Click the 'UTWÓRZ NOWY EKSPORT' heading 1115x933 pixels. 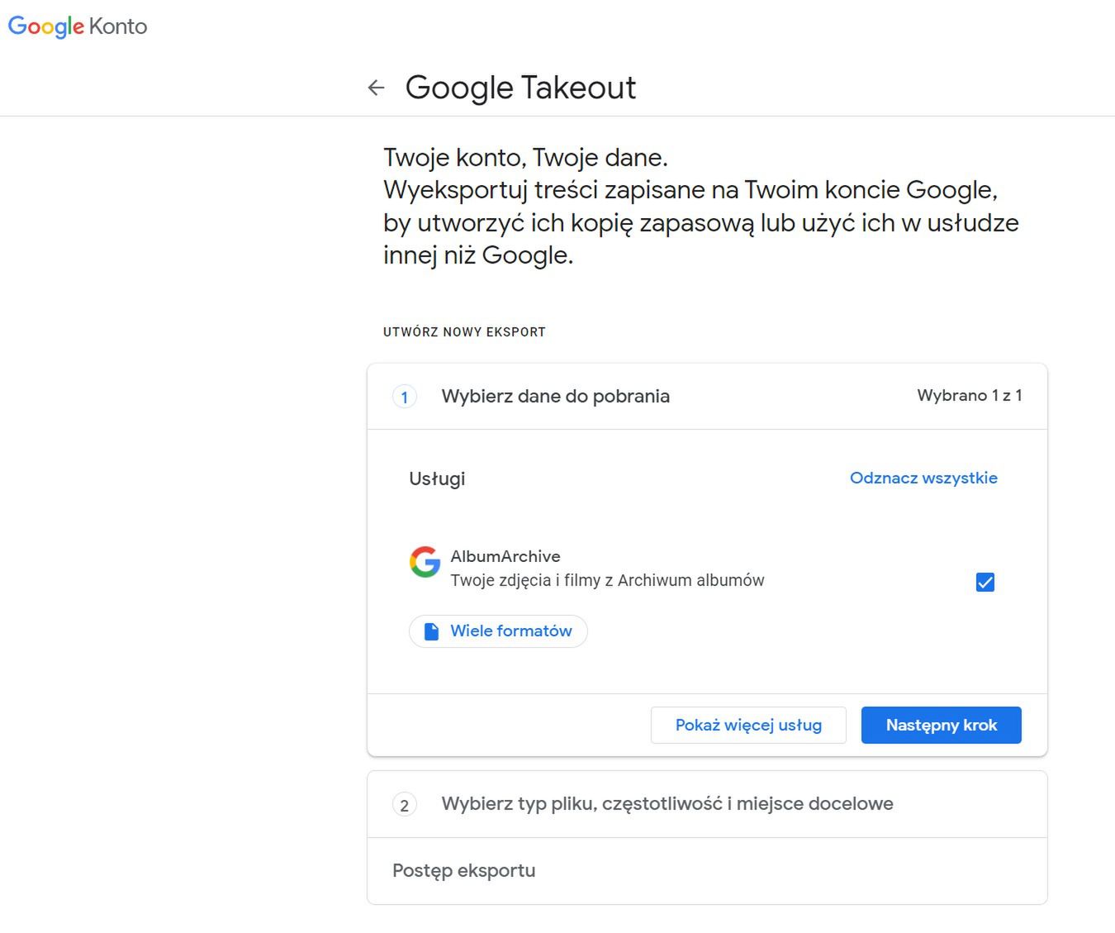pyautogui.click(x=464, y=331)
